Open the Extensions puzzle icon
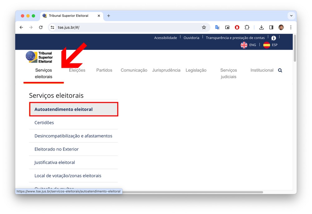The image size is (312, 214). [247, 27]
